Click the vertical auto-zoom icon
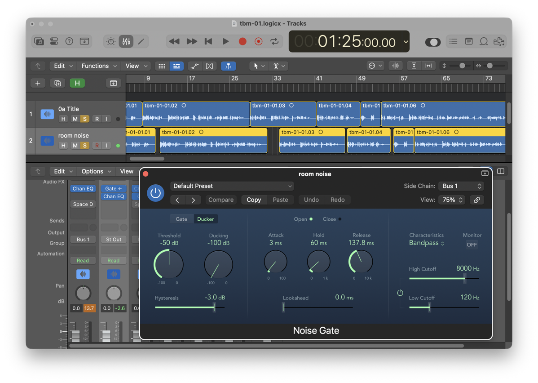Screen dimensions: 538x383 coord(414,66)
